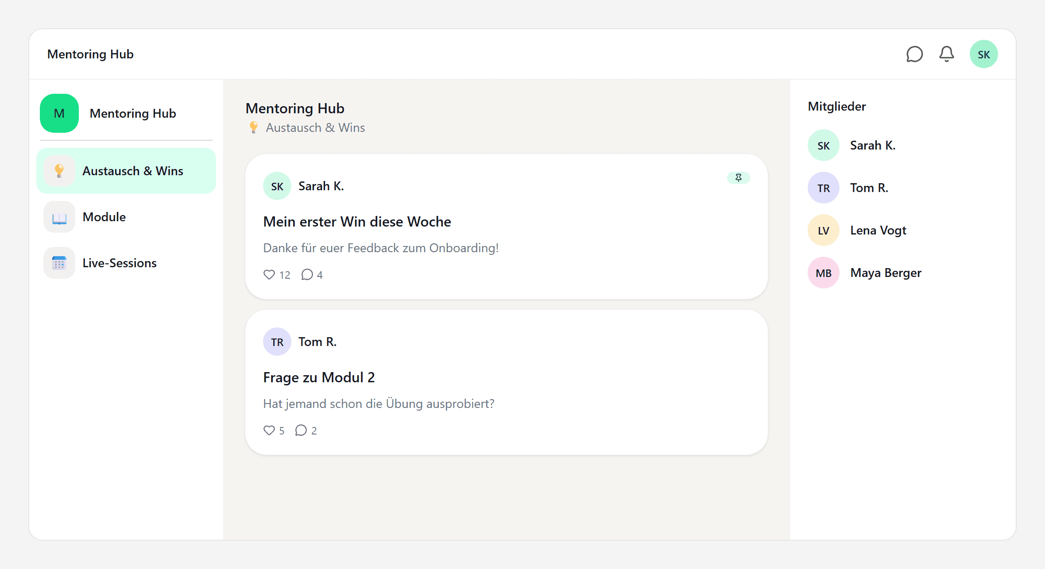Select member Tom R. in Mitglieder
The image size is (1045, 569).
coord(869,188)
